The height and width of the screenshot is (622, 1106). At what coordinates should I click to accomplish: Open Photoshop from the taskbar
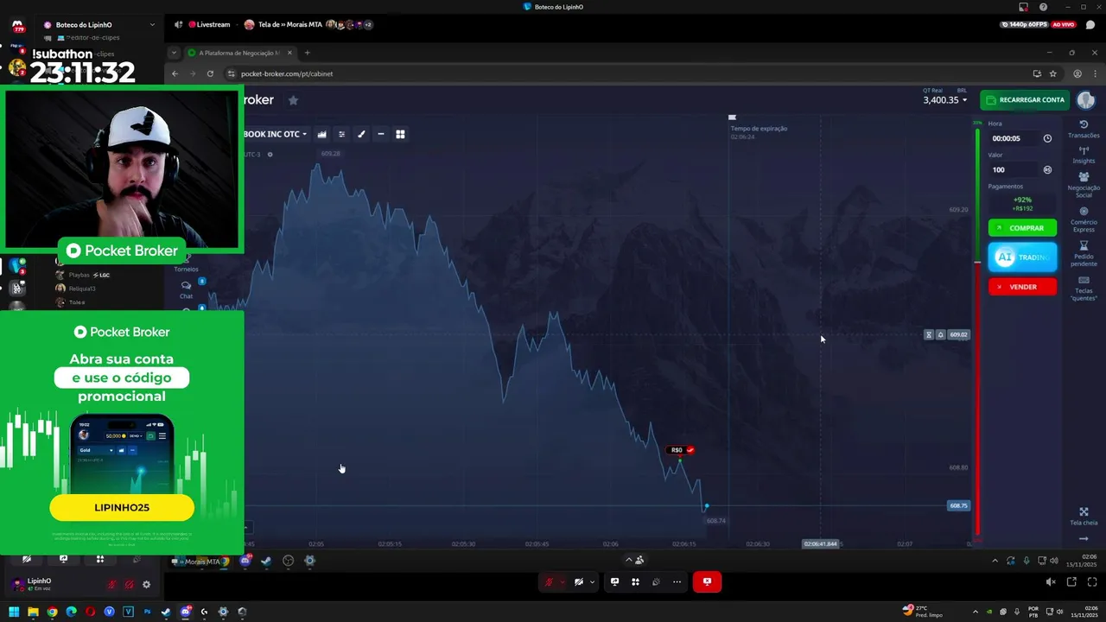coord(147,612)
